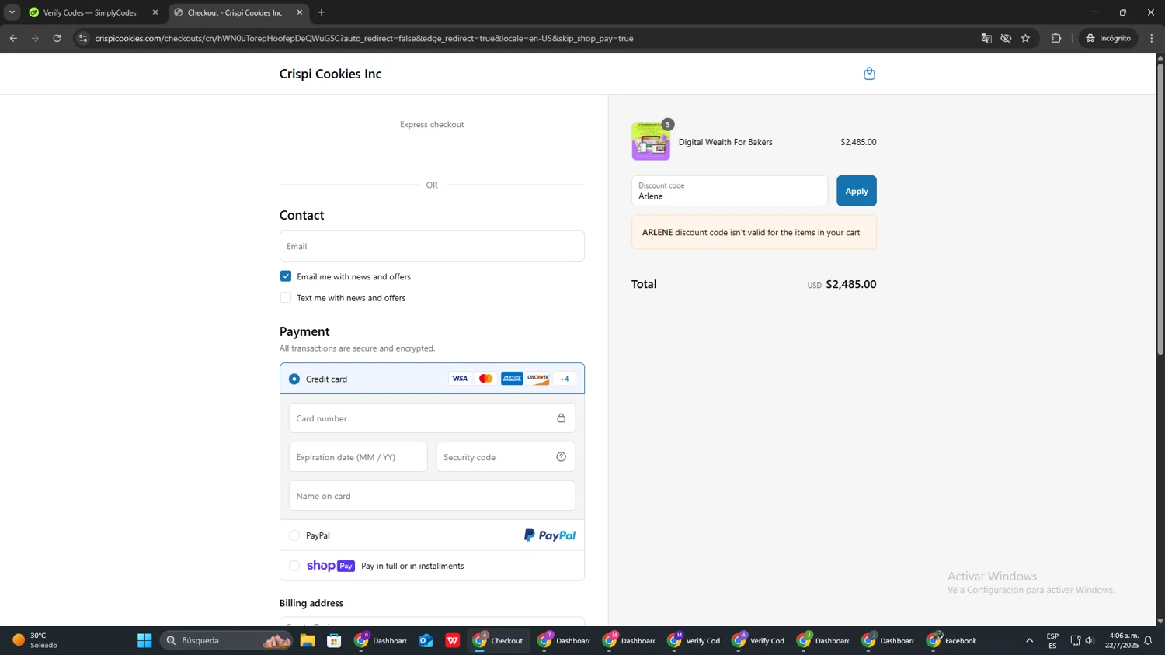
Task: Open the Chrome three-dot menu
Action: (x=1152, y=38)
